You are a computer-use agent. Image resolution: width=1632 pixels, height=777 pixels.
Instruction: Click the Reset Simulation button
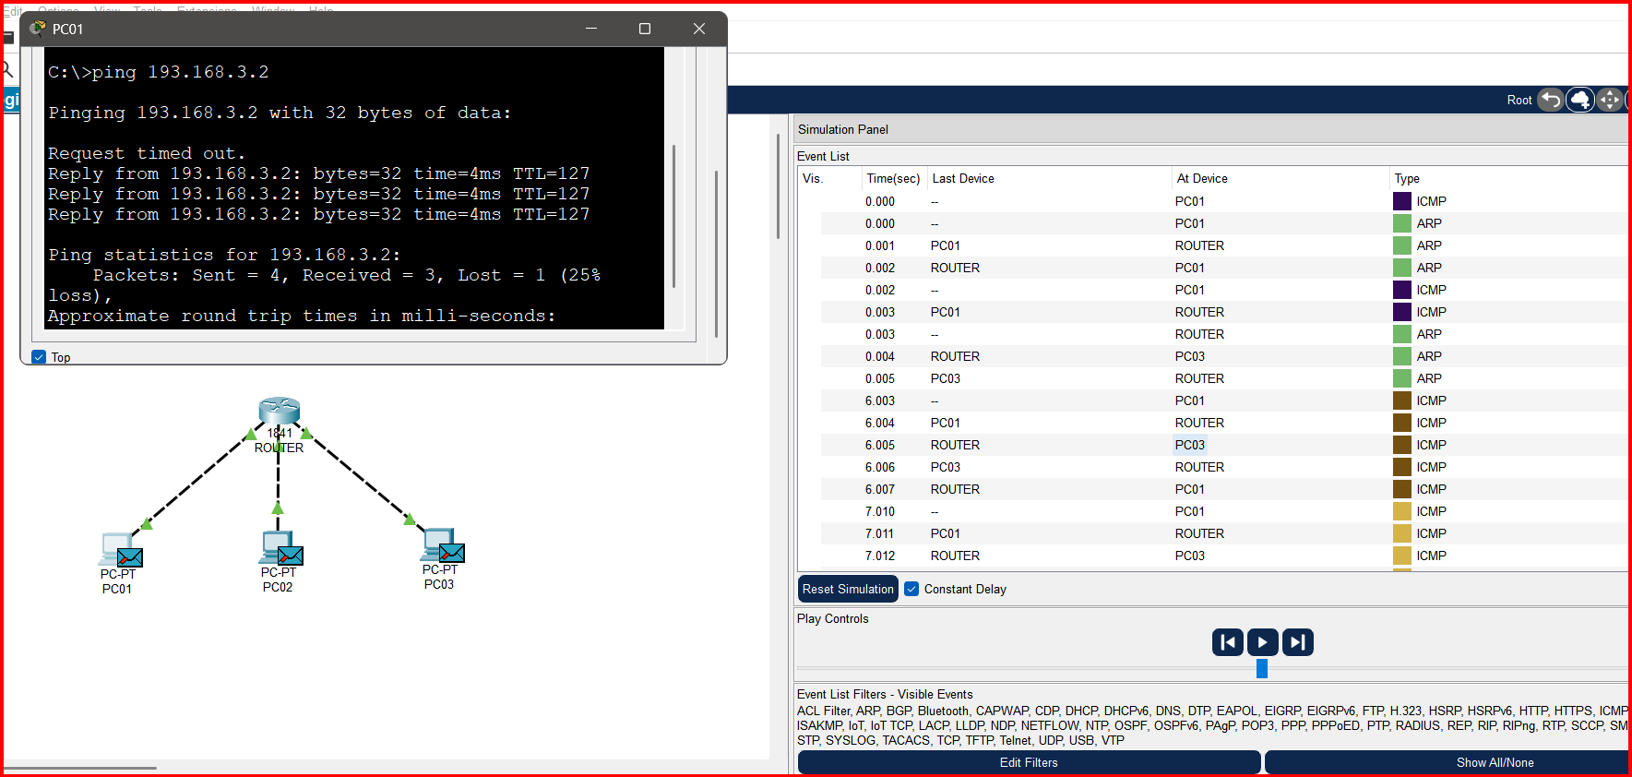point(848,589)
